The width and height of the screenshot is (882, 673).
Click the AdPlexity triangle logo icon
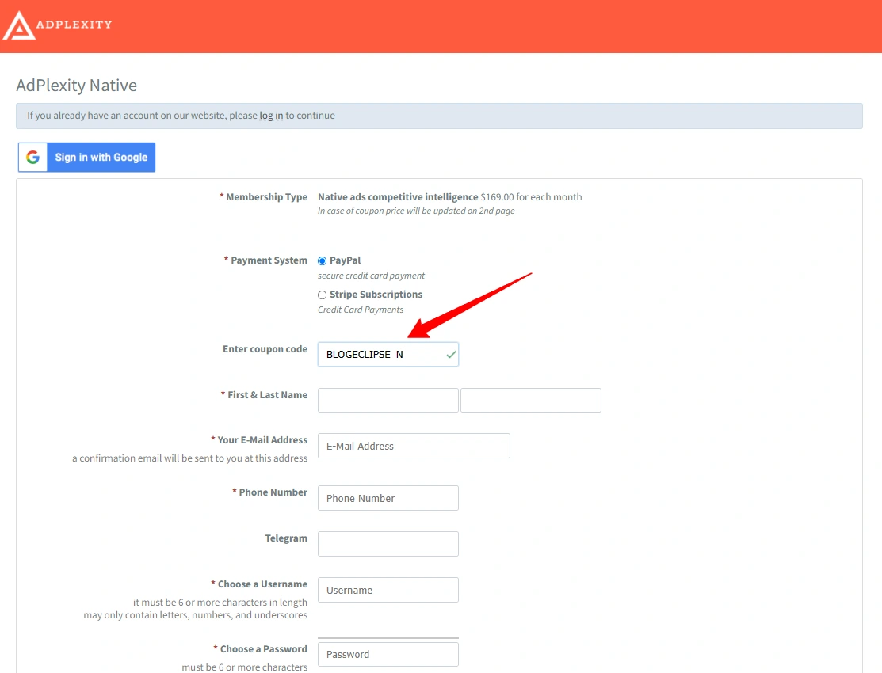coord(19,25)
